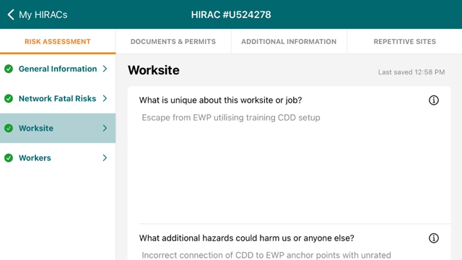The width and height of the screenshot is (462, 260).
Task: Open Repetitive Sites tab
Action: [x=404, y=42]
